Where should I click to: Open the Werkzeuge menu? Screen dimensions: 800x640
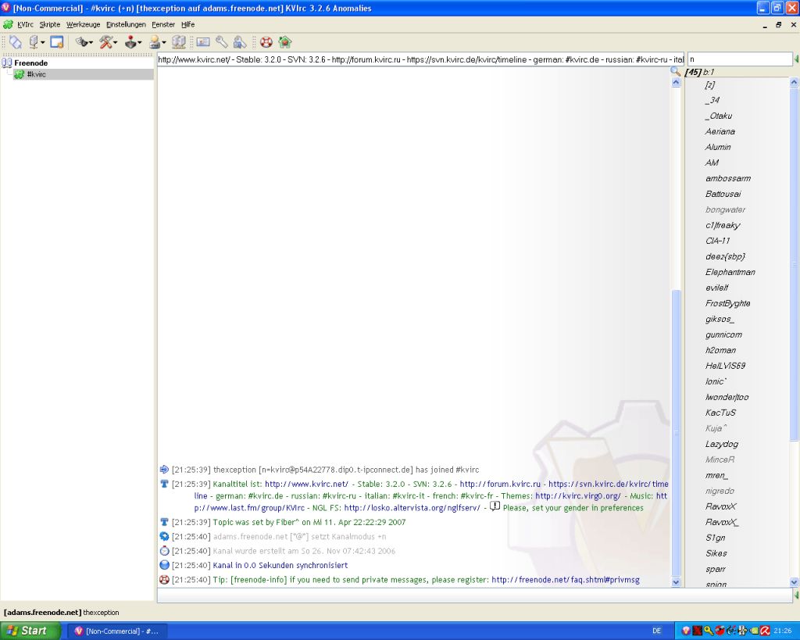pyautogui.click(x=83, y=24)
